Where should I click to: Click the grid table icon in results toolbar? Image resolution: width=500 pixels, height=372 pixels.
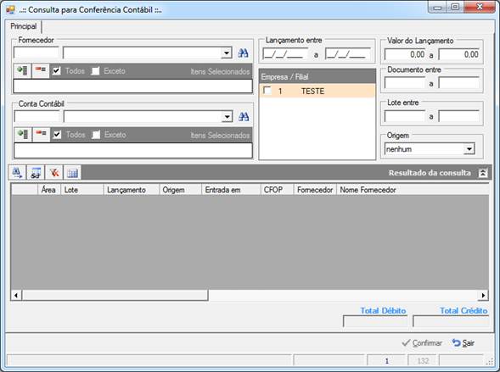click(72, 173)
